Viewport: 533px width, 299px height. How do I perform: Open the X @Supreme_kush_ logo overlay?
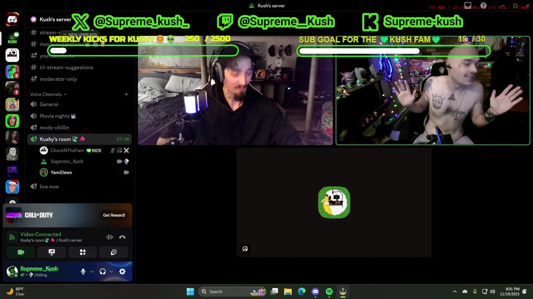[x=80, y=22]
